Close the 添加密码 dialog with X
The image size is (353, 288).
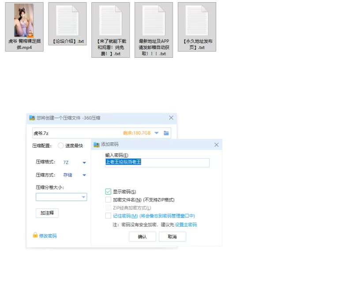tap(216, 145)
